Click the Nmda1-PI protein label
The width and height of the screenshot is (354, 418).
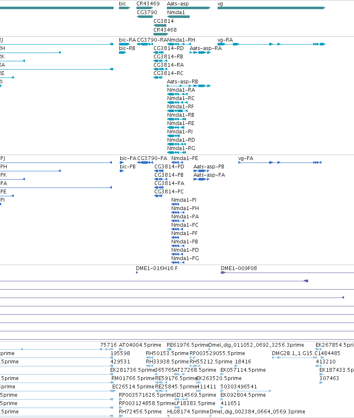click(183, 200)
